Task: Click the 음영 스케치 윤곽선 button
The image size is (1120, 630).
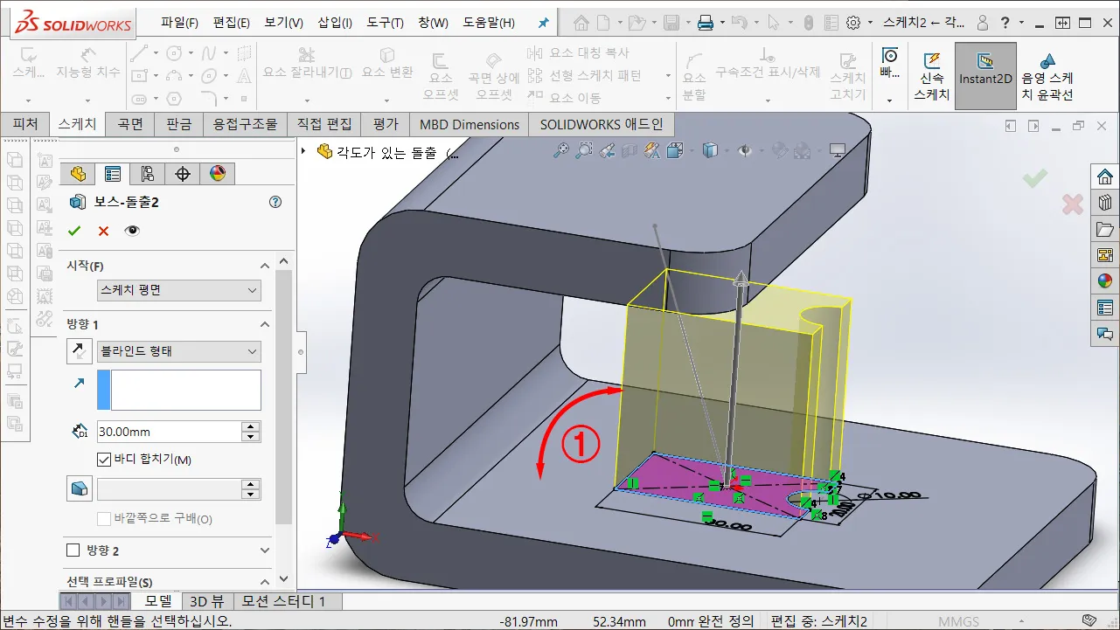Action: click(1047, 76)
